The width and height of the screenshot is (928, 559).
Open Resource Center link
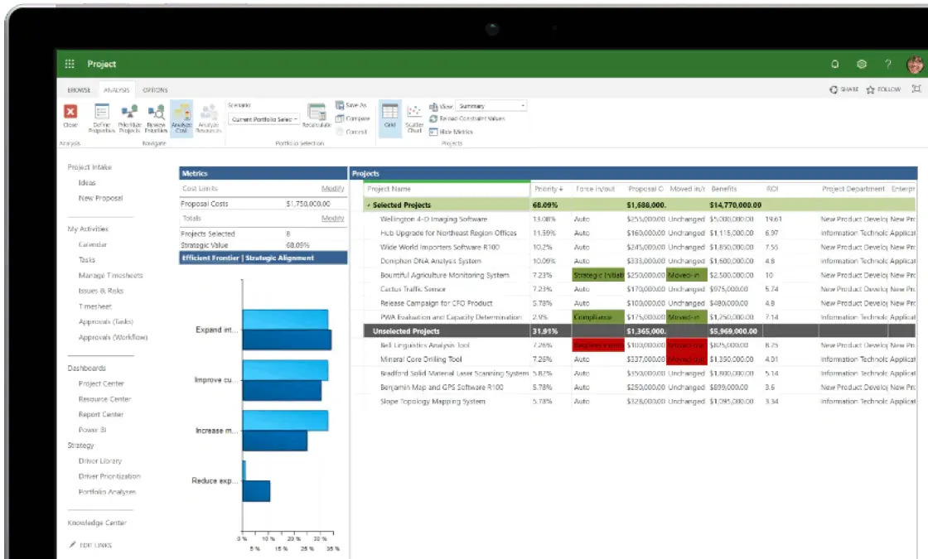(104, 398)
